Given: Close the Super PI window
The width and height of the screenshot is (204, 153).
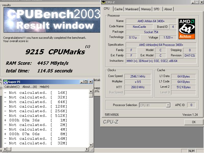Looking at the screenshot, I should [x=91, y=82].
